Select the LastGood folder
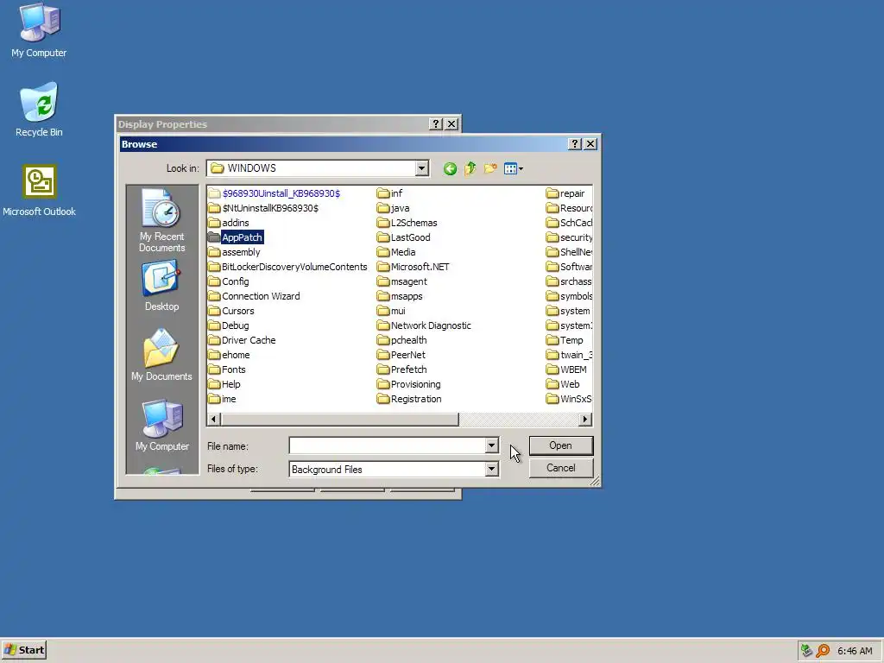 click(404, 237)
